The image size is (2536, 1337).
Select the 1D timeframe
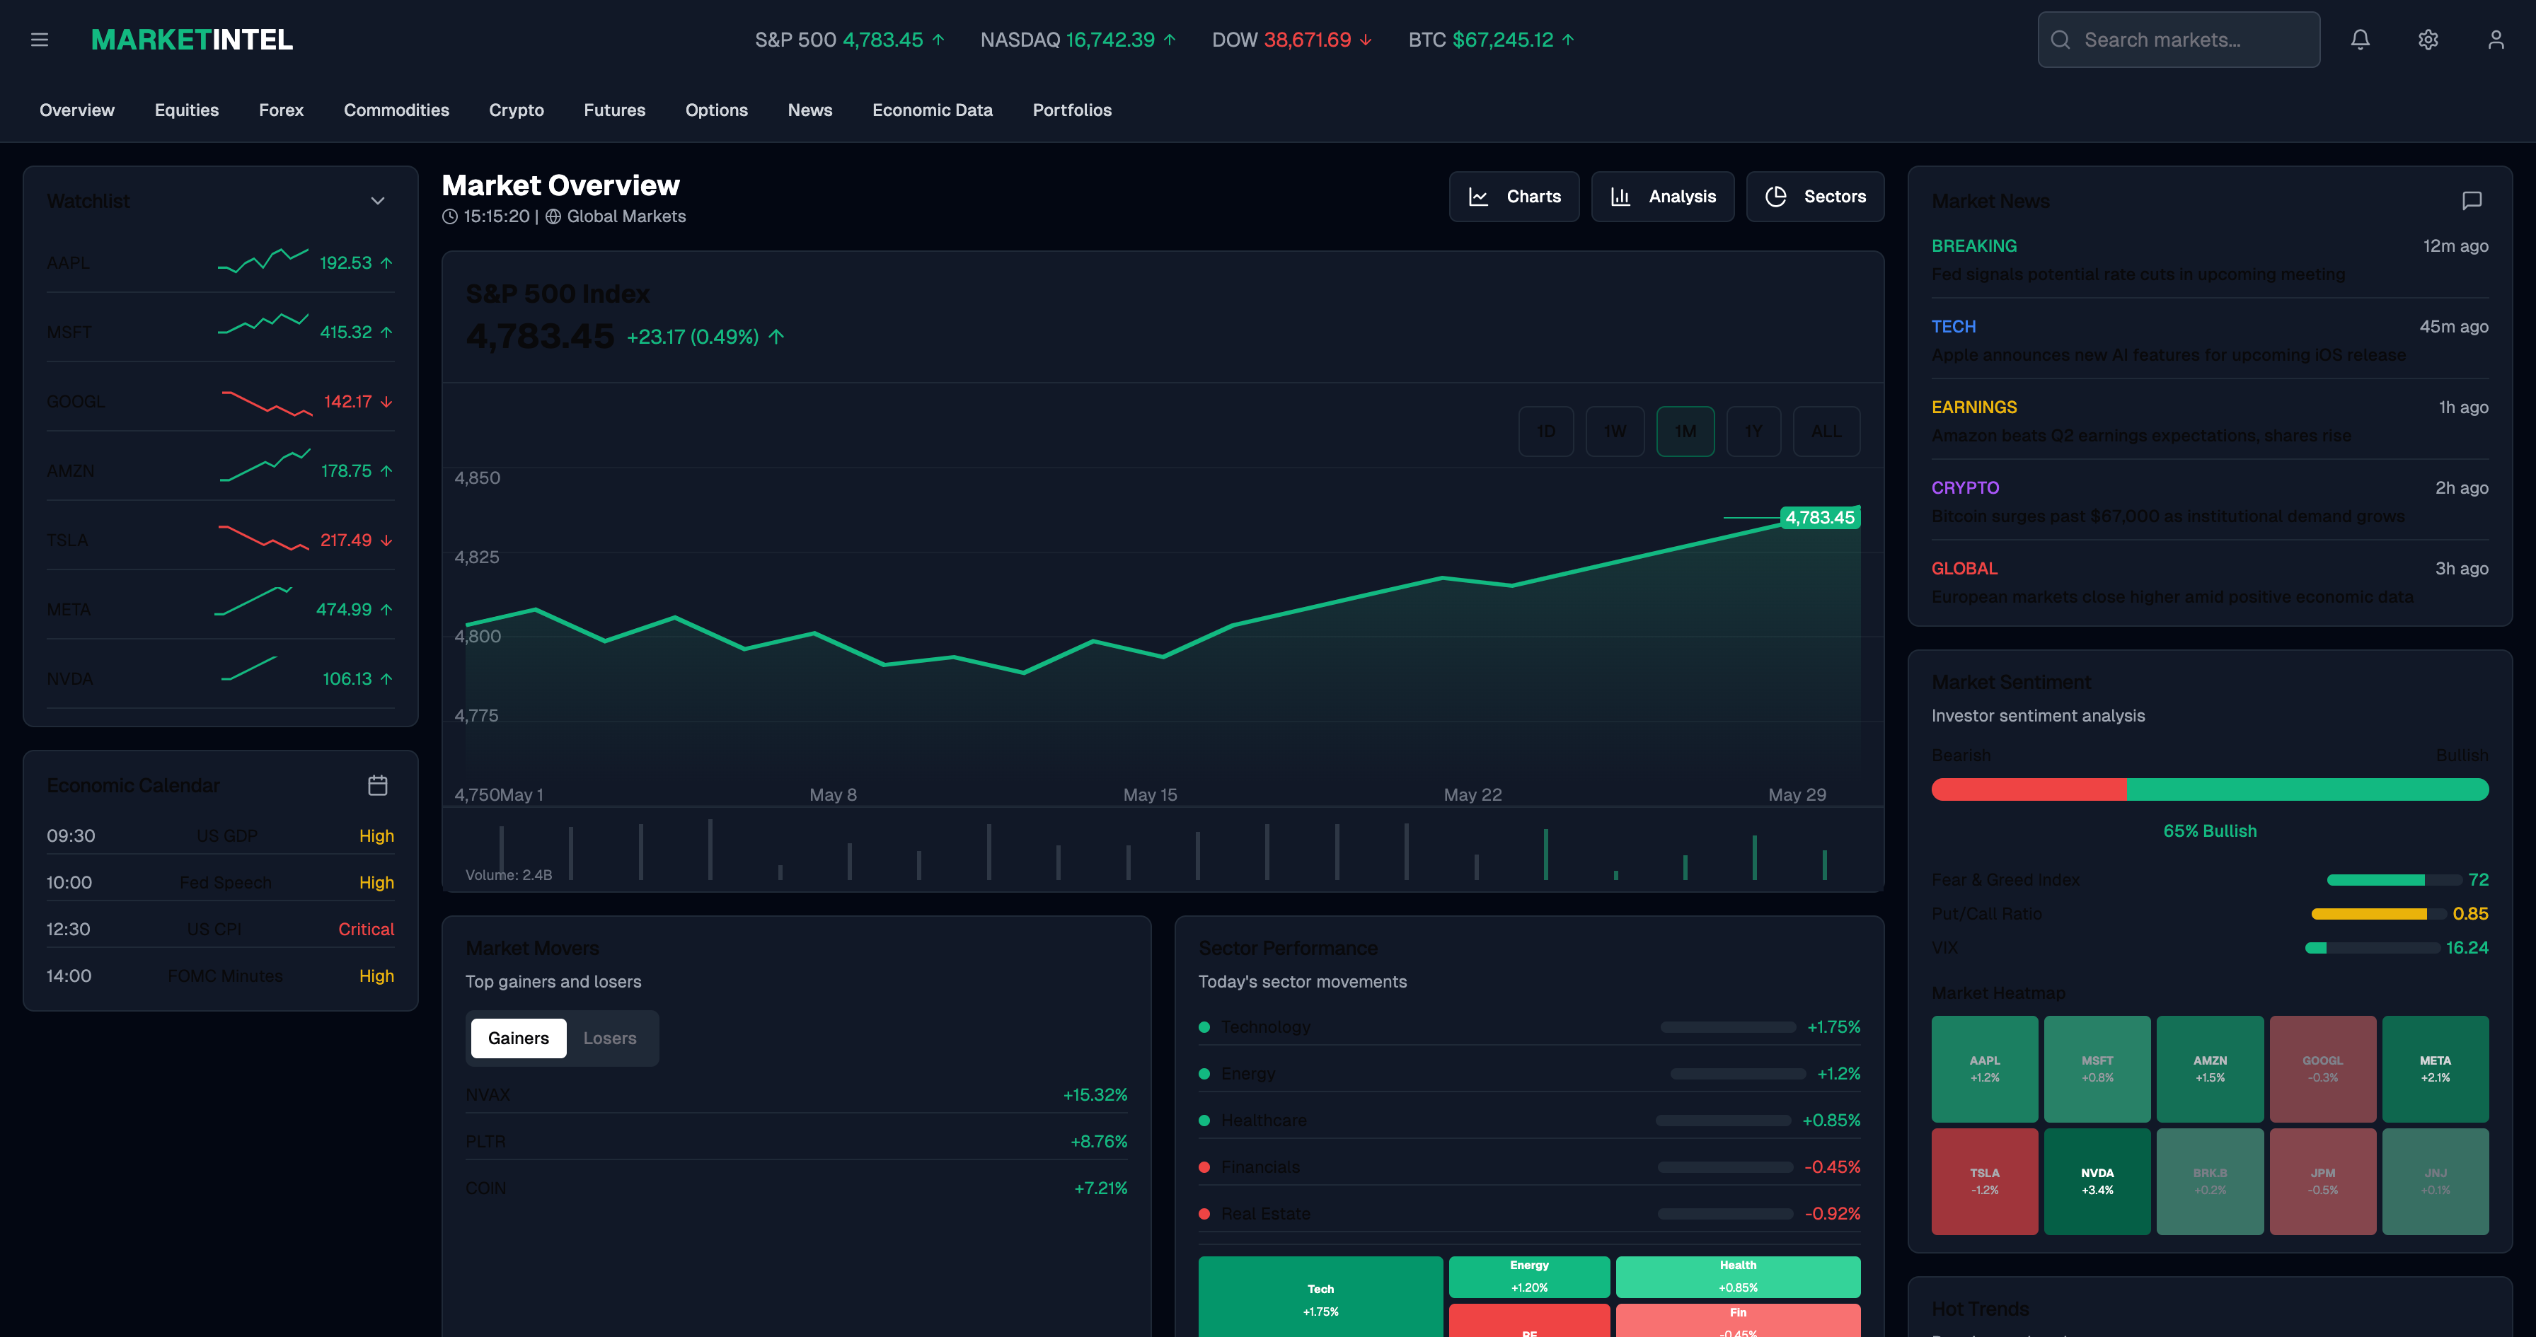tap(1545, 432)
